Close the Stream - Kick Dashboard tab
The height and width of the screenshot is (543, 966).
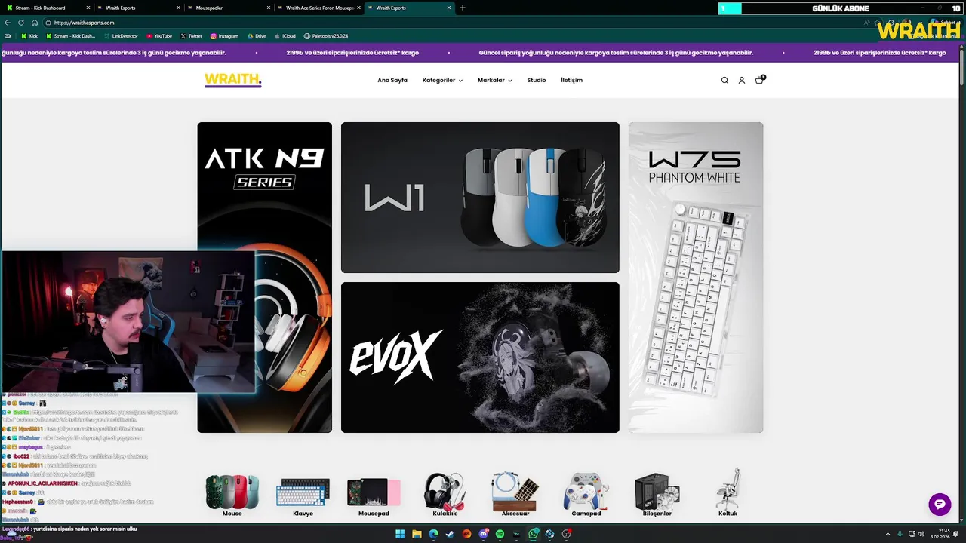click(88, 8)
